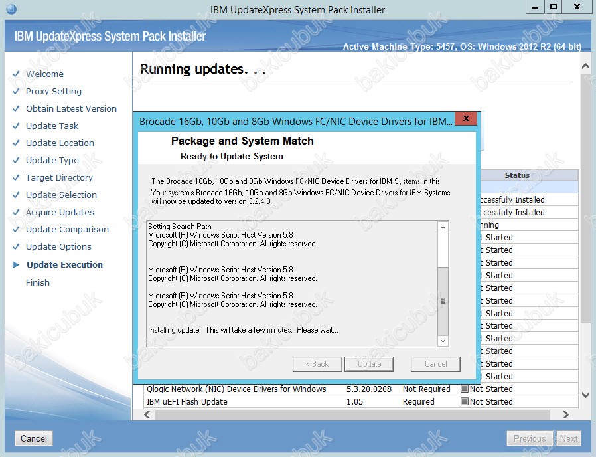Select the Obtain Latest Version step

click(x=71, y=108)
